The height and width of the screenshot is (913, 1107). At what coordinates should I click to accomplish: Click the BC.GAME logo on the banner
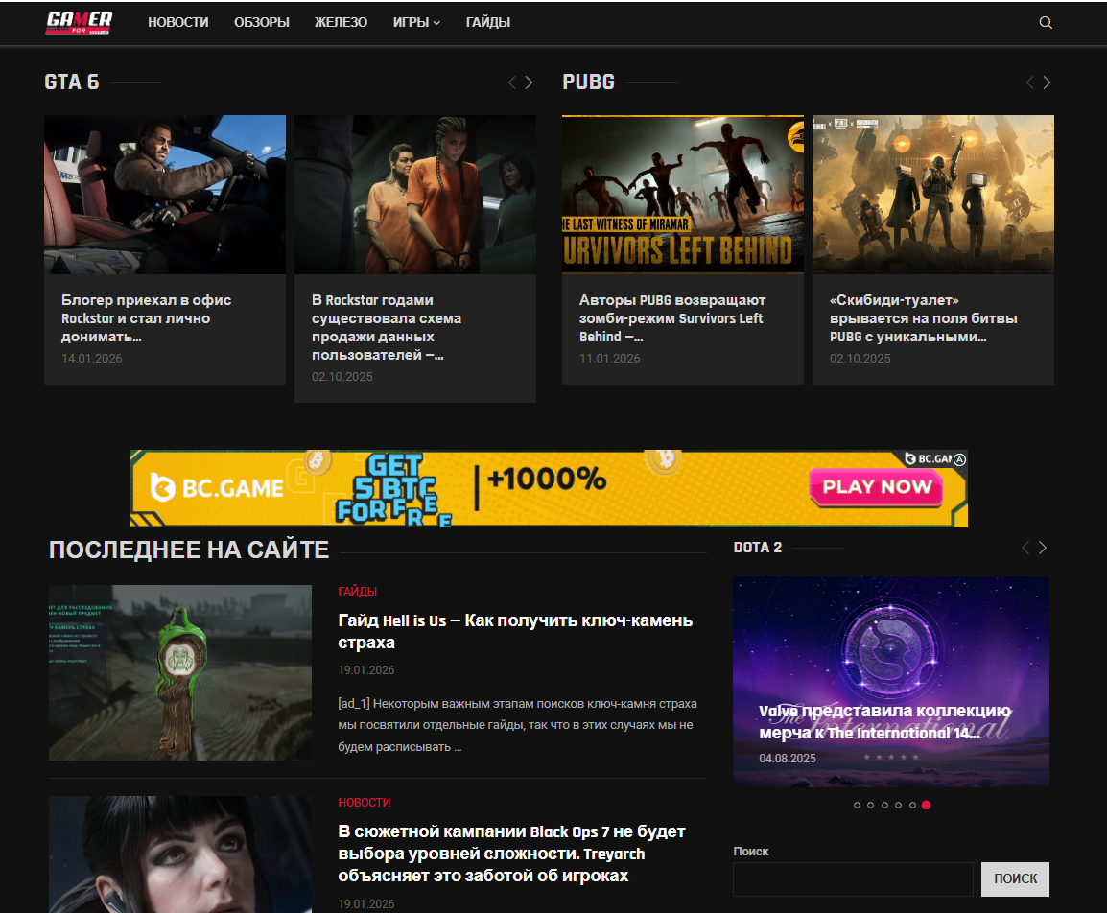218,487
